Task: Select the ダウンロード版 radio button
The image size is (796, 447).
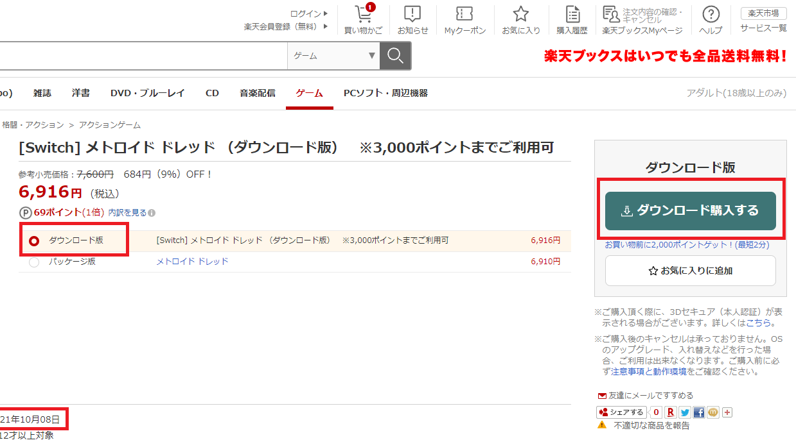Action: (x=34, y=241)
